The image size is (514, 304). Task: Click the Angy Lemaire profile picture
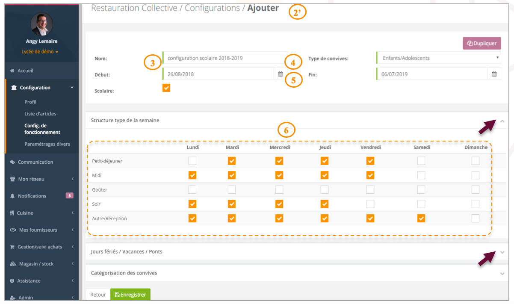[x=42, y=24]
